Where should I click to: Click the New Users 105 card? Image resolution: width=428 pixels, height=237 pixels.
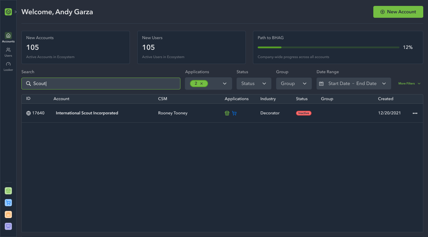coord(191,47)
